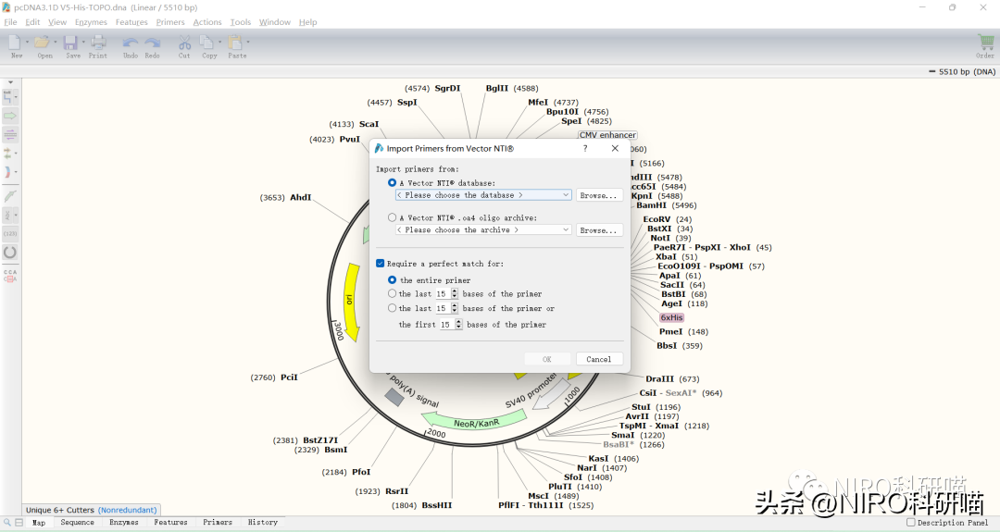Click Browse next to the database field
Viewport: 1000px width, 532px height.
point(598,195)
